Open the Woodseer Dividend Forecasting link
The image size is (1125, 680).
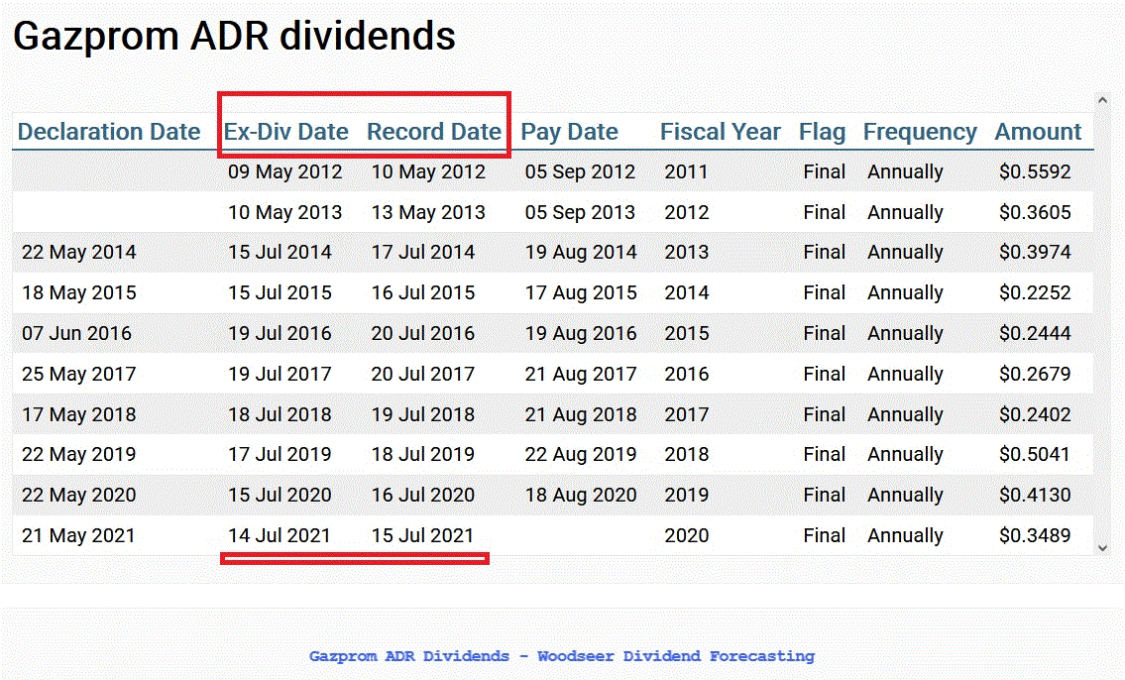[x=562, y=655]
